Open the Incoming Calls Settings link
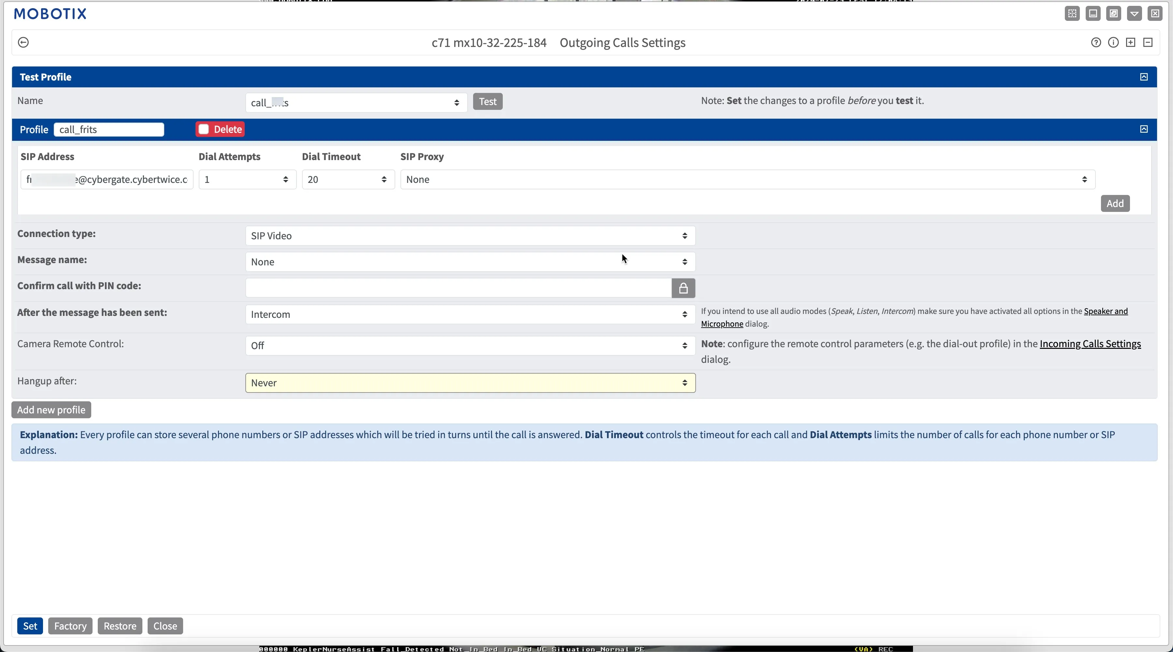This screenshot has height=652, width=1173. [1090, 344]
